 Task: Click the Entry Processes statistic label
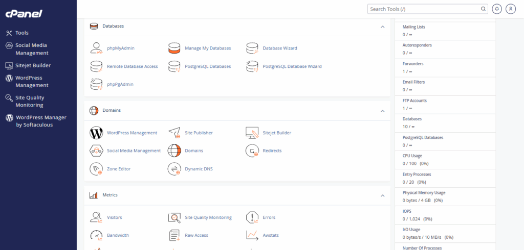tap(417, 174)
